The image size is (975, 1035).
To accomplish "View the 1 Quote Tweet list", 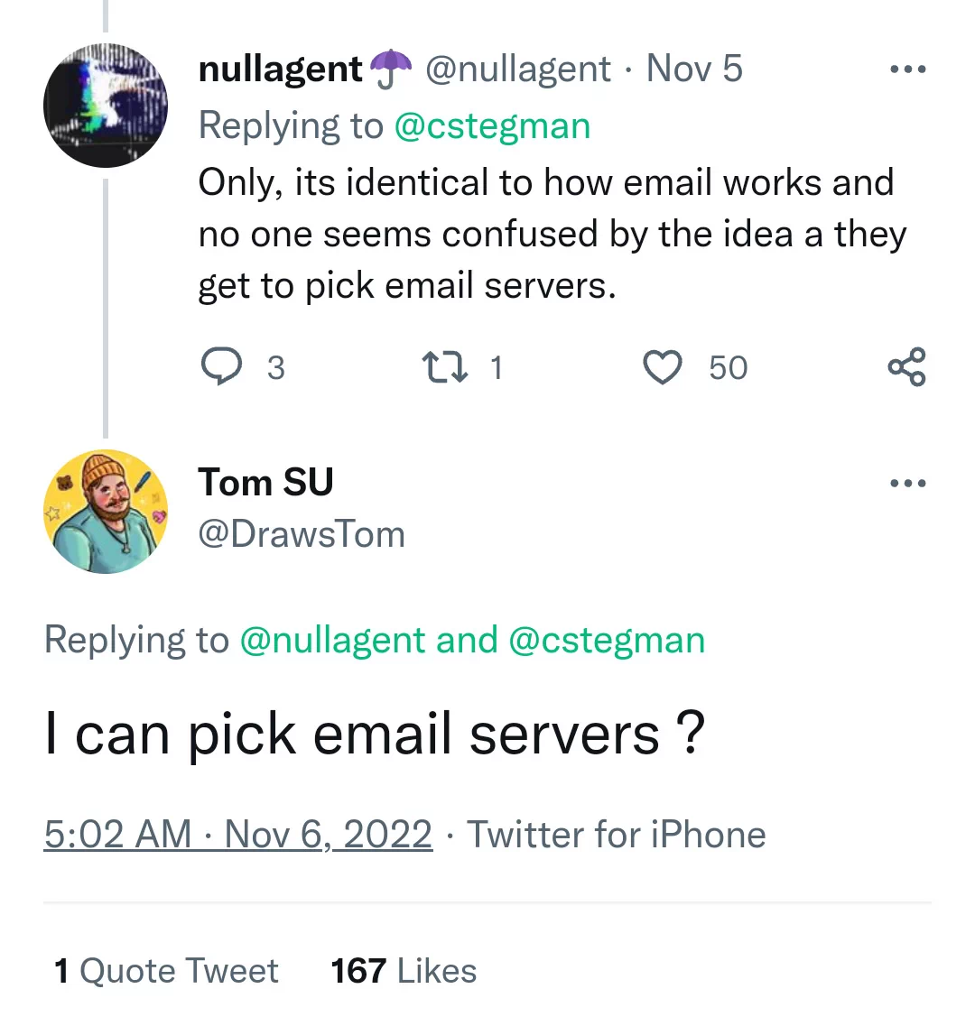I will tap(166, 971).
